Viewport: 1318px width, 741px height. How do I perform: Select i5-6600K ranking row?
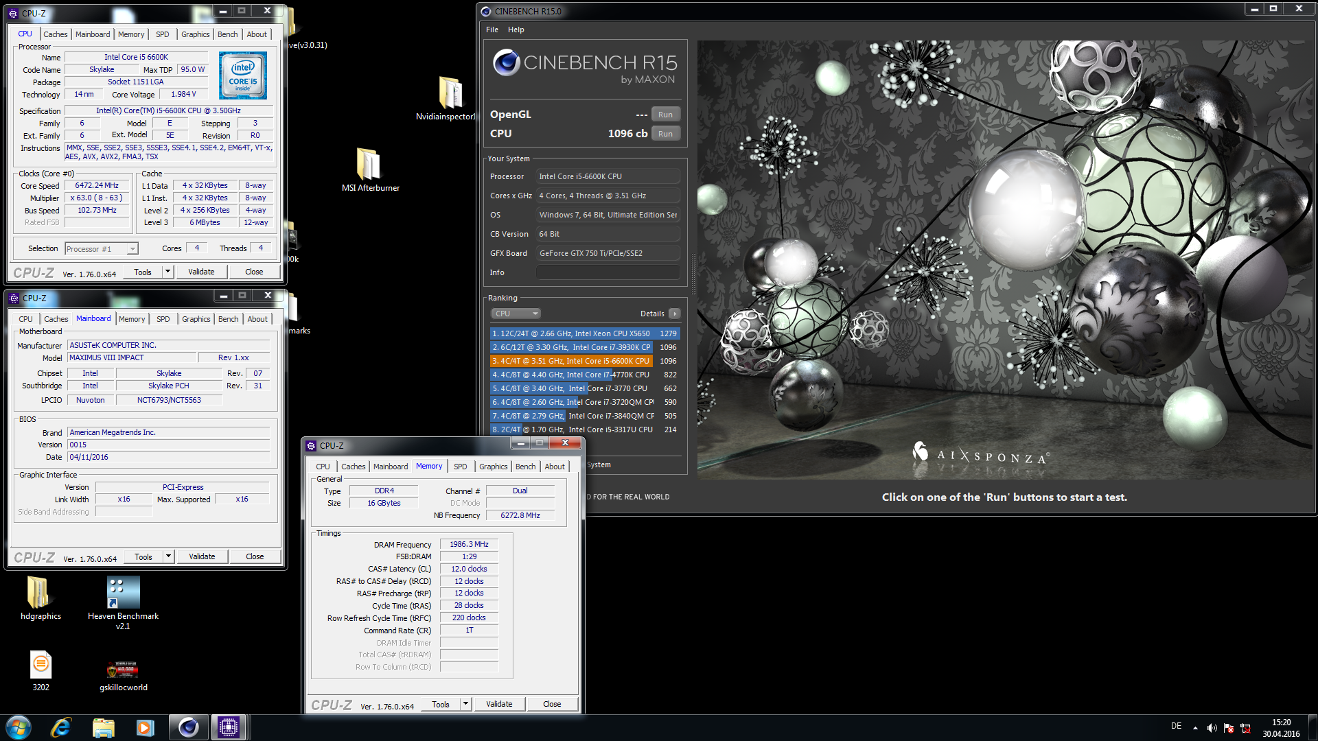(x=585, y=361)
